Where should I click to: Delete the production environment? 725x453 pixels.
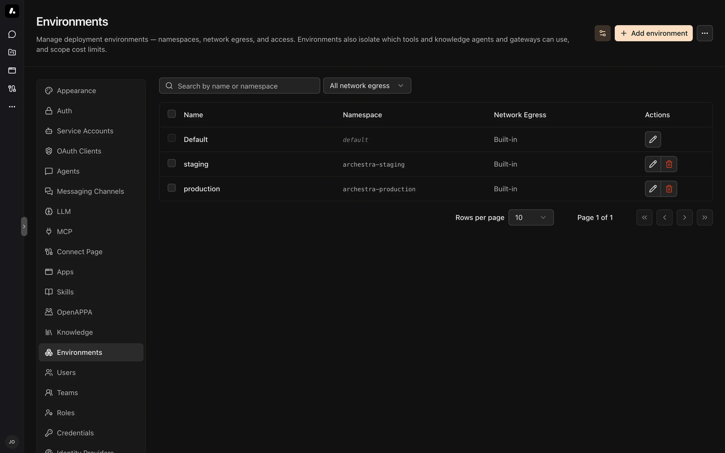[x=669, y=189]
